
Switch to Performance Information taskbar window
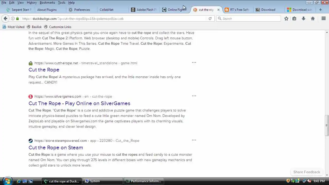(x=144, y=181)
